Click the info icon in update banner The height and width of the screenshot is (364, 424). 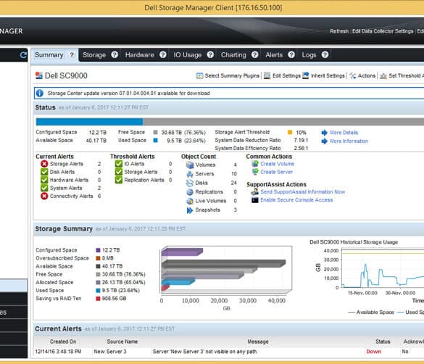point(40,93)
